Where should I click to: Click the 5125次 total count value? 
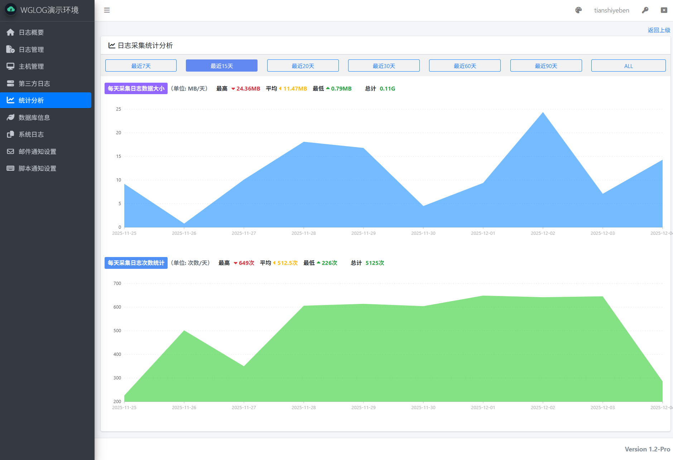[375, 263]
